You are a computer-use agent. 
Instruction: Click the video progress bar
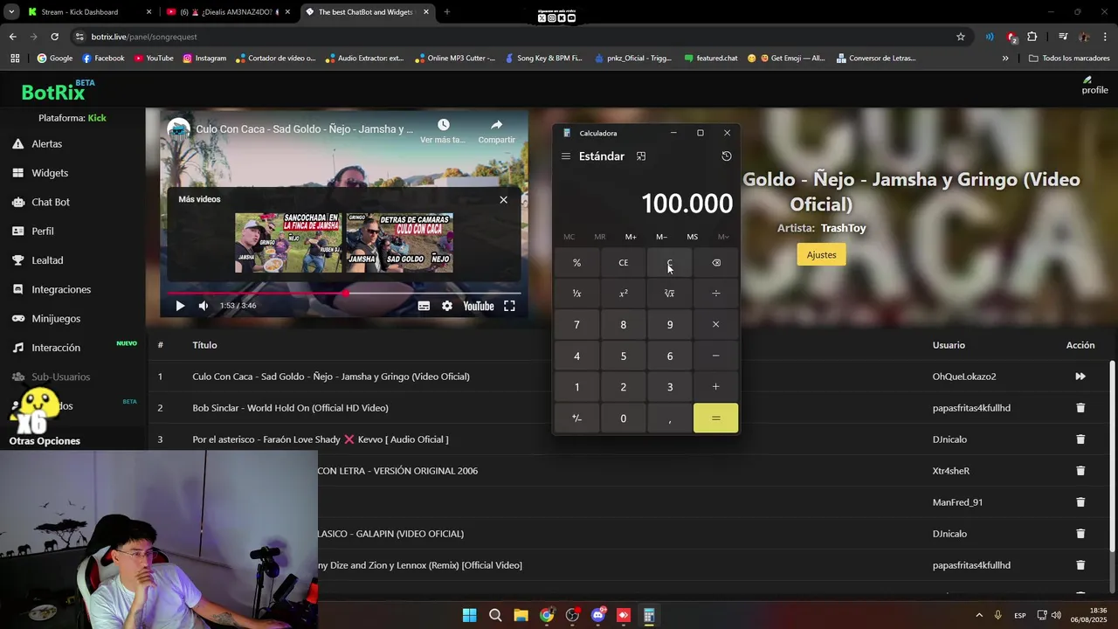point(344,294)
